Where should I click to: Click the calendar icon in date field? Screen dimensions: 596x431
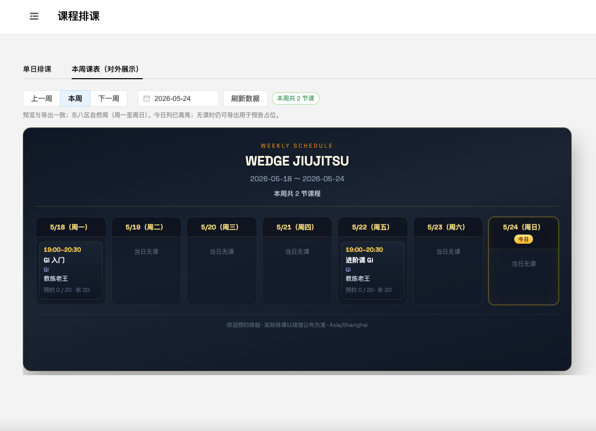(147, 98)
